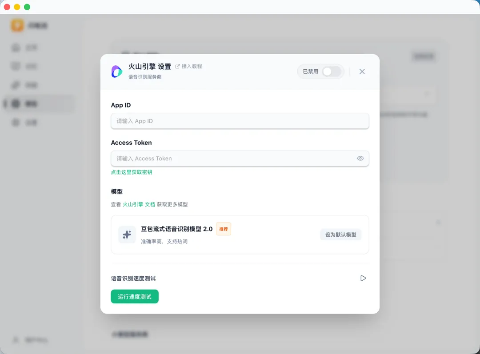Click the Access Token input field

pyautogui.click(x=240, y=159)
